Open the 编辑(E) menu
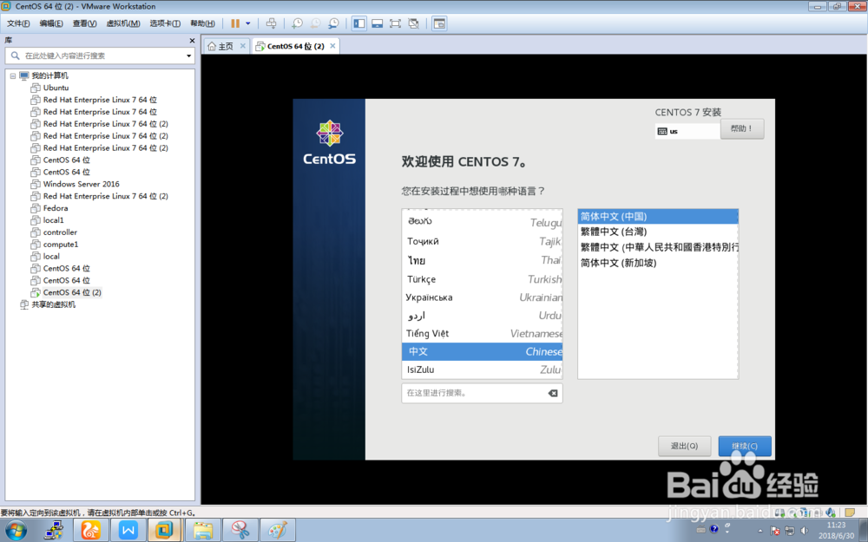 51,23
